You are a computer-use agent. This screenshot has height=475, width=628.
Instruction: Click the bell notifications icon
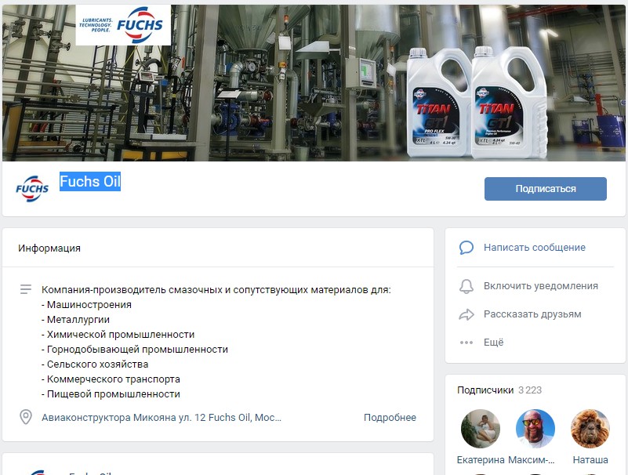[x=466, y=286]
